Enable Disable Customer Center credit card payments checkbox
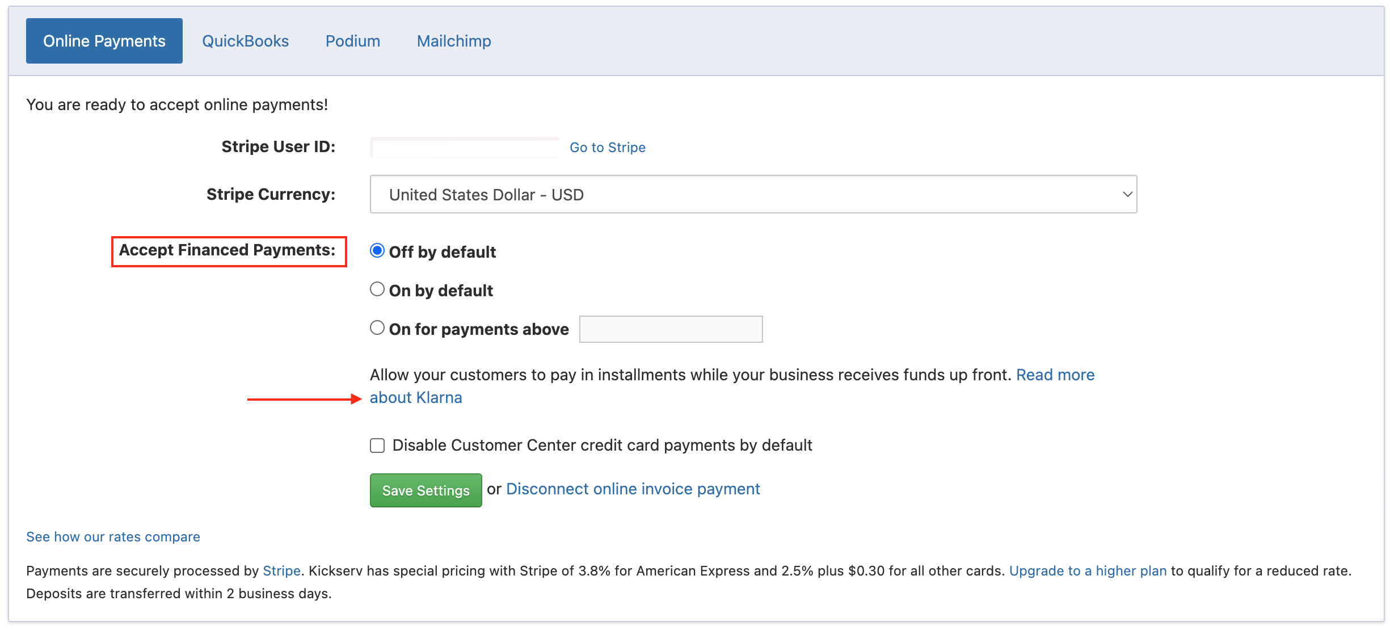Viewport: 1390px width, 630px height. (377, 446)
